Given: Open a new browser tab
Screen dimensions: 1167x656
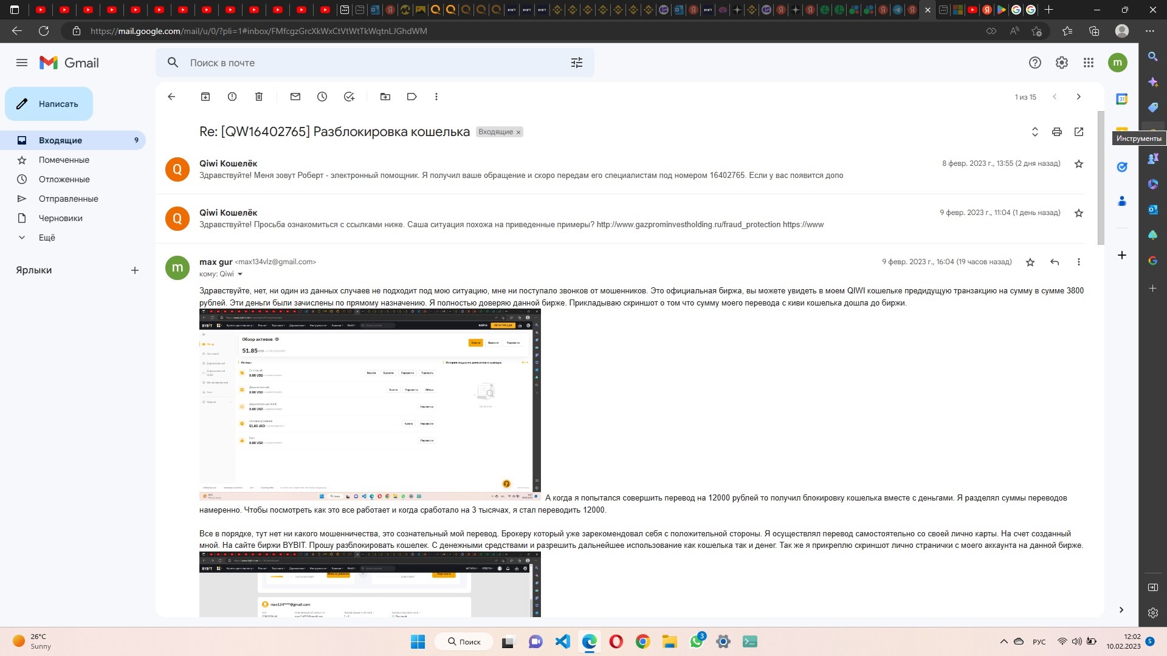Looking at the screenshot, I should [x=1048, y=10].
